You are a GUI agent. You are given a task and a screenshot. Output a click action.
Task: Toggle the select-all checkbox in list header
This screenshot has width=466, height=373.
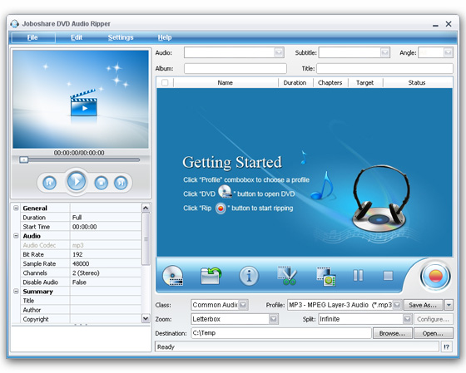(165, 82)
